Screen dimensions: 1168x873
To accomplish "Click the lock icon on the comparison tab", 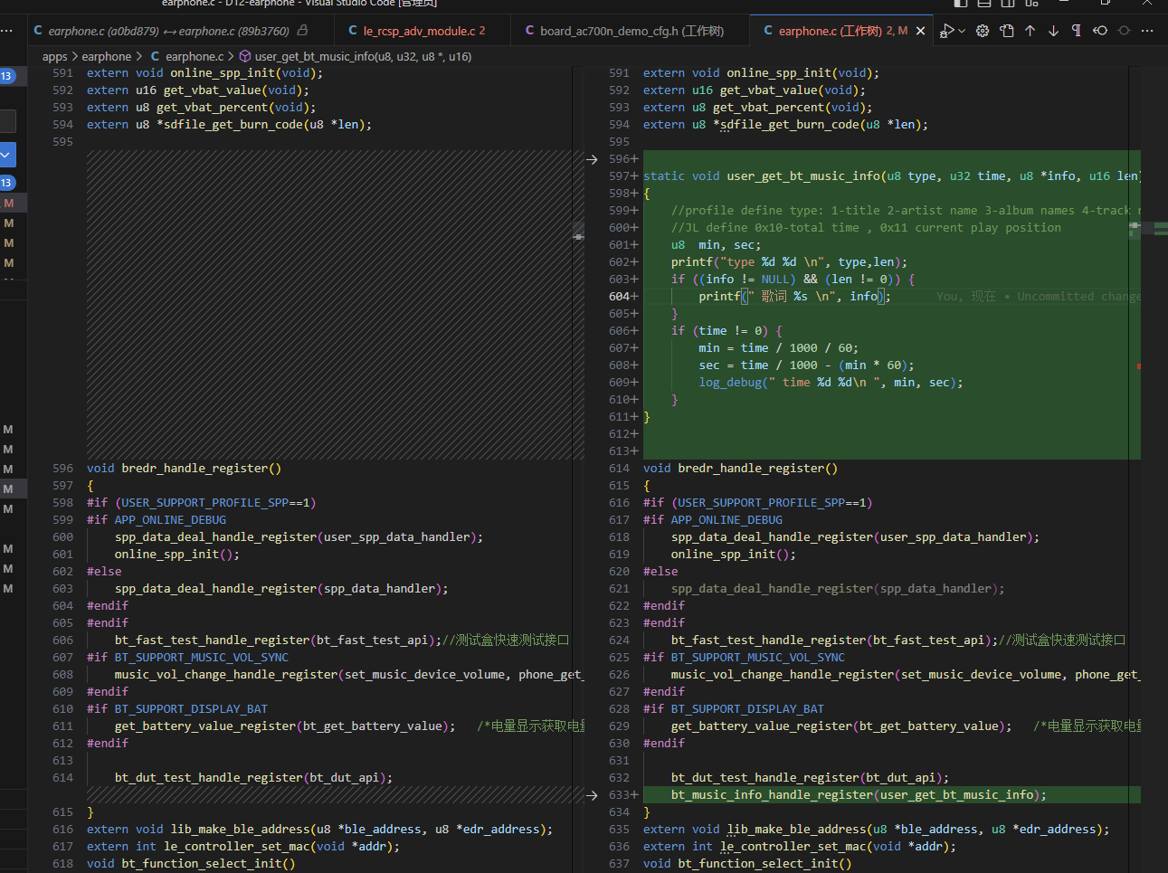I will point(302,30).
